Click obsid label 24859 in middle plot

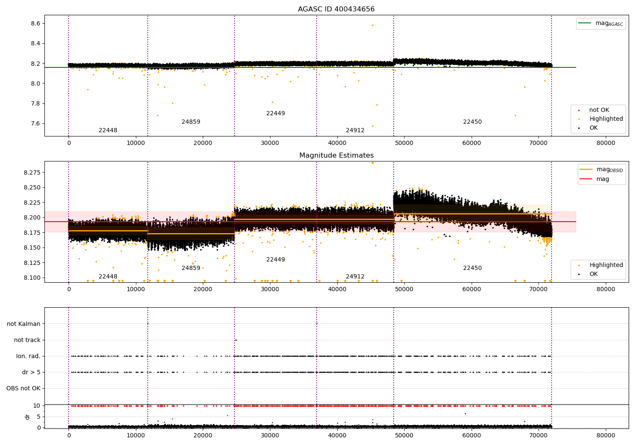[191, 268]
